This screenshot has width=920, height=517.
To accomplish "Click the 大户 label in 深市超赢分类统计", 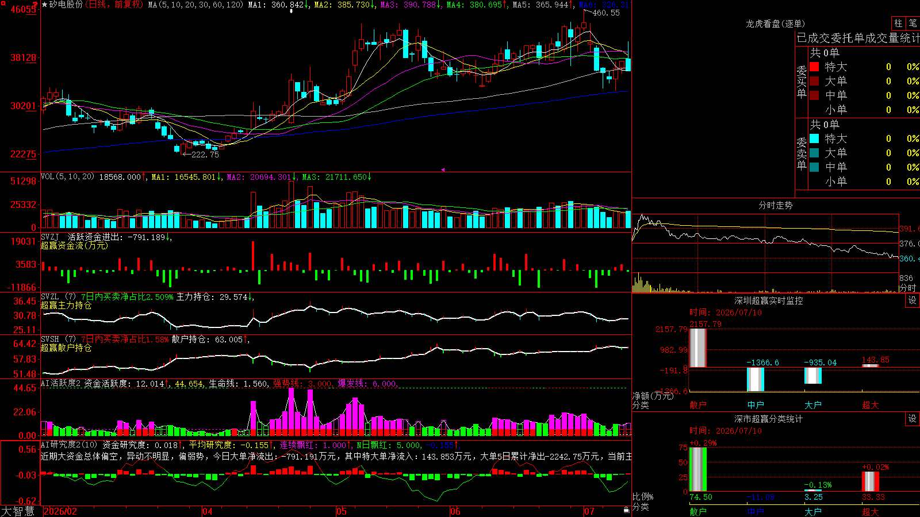I will [813, 512].
